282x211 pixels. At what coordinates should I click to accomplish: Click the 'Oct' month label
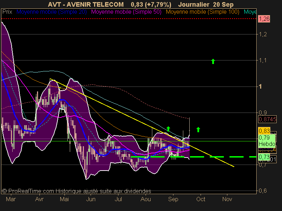point(201,199)
